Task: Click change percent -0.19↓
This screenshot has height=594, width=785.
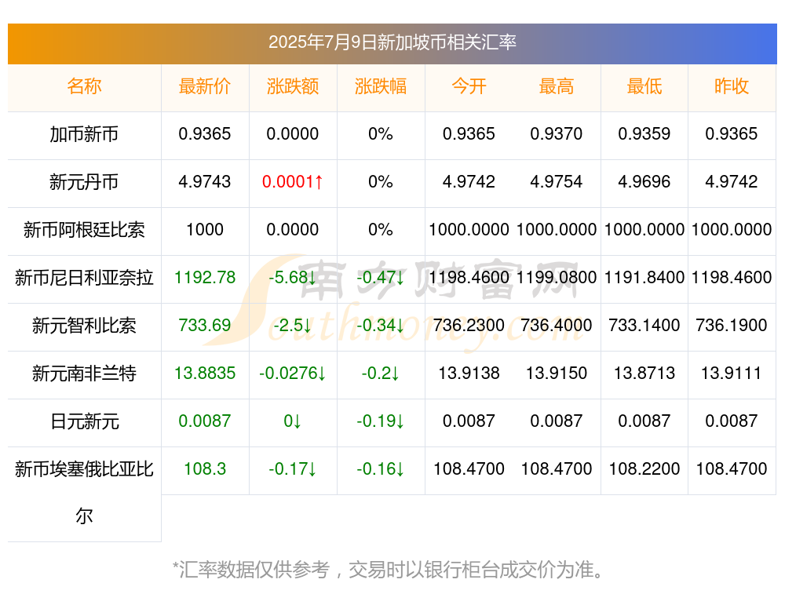Action: 381,421
